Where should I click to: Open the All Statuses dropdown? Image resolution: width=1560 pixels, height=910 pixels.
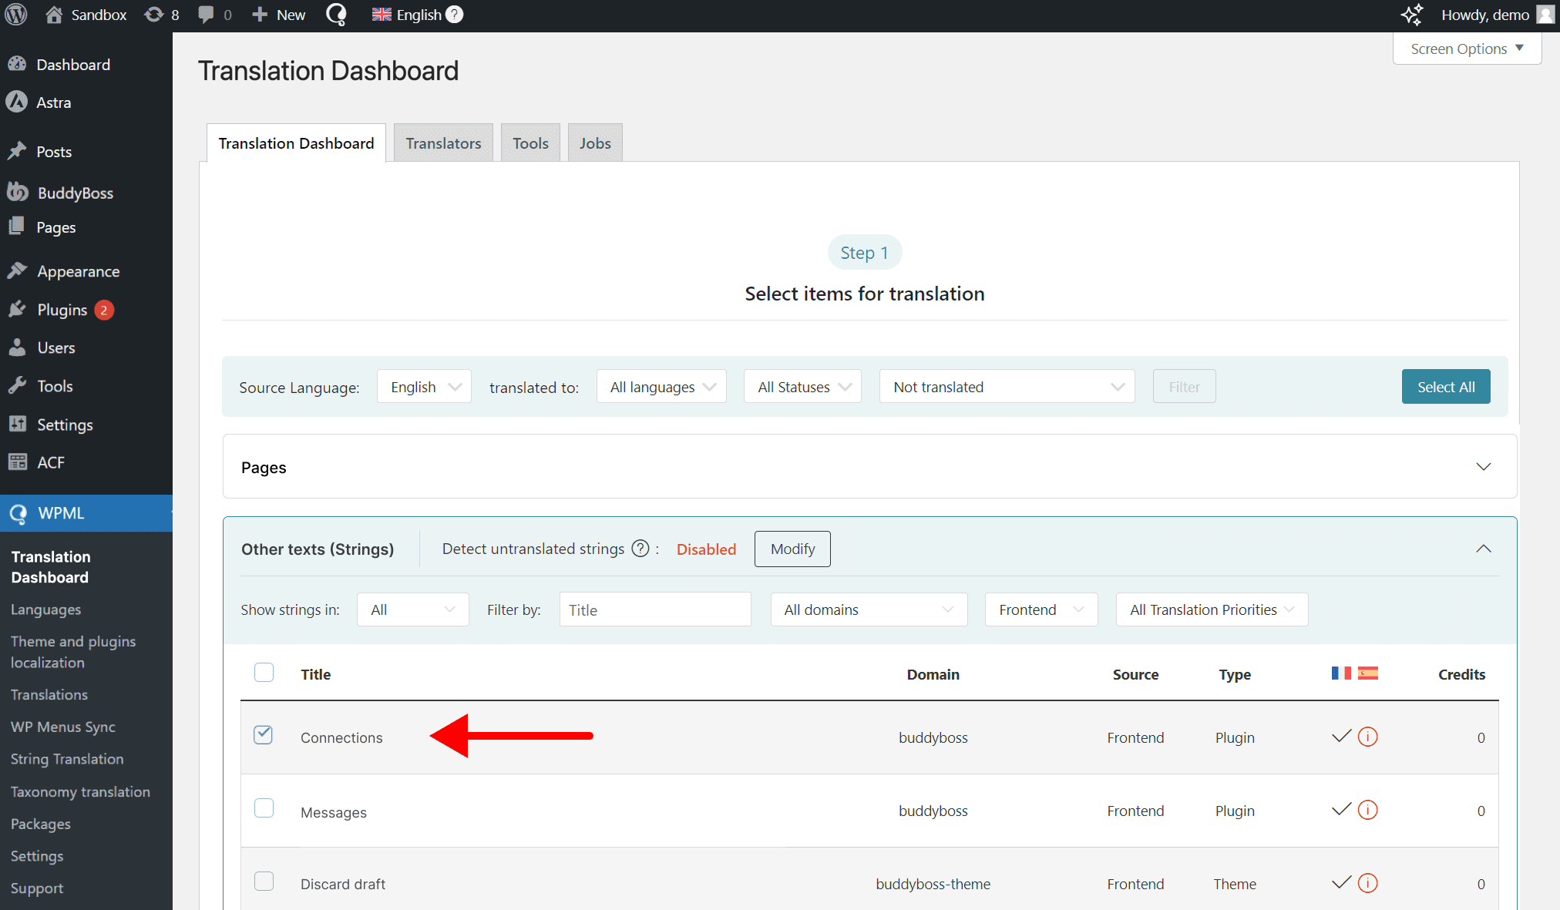coord(802,387)
